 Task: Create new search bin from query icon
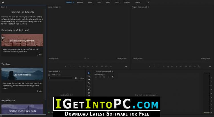point(76,78)
